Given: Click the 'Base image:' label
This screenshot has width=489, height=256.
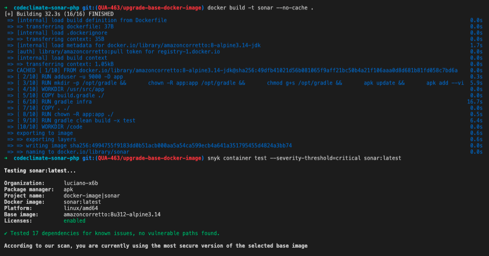Looking at the screenshot, I should click(x=21, y=214).
